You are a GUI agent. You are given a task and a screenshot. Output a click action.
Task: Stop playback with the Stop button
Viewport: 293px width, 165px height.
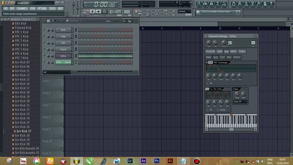point(98,11)
